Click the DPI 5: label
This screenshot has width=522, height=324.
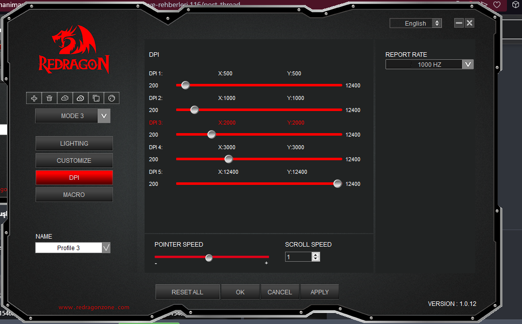click(x=156, y=172)
